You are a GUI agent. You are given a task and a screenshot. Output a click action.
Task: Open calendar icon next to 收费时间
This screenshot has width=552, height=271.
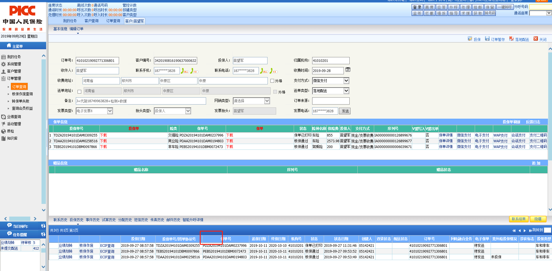click(x=348, y=70)
